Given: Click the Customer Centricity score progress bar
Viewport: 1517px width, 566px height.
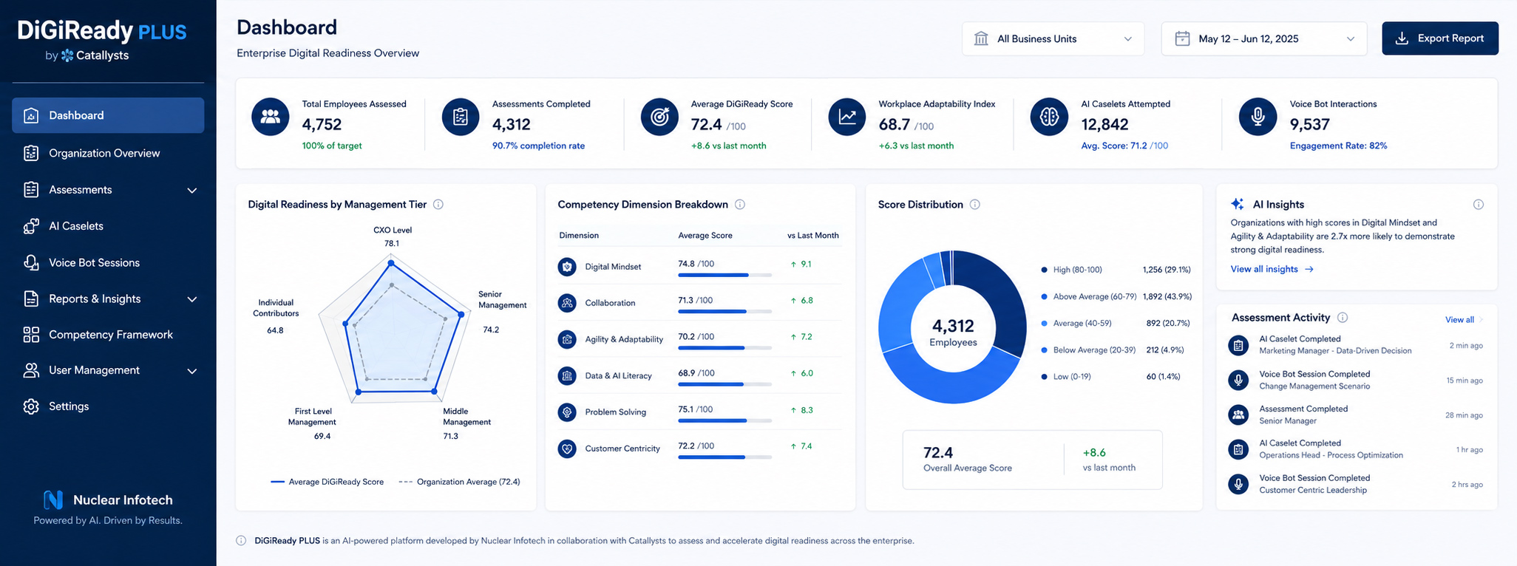Looking at the screenshot, I should click(x=724, y=457).
